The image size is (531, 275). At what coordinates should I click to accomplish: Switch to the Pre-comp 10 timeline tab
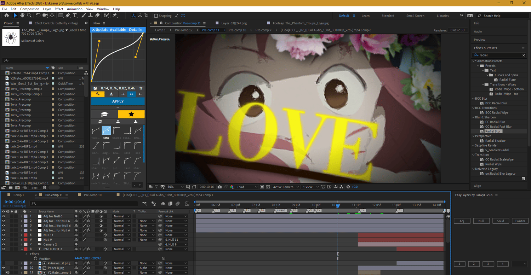(x=93, y=195)
